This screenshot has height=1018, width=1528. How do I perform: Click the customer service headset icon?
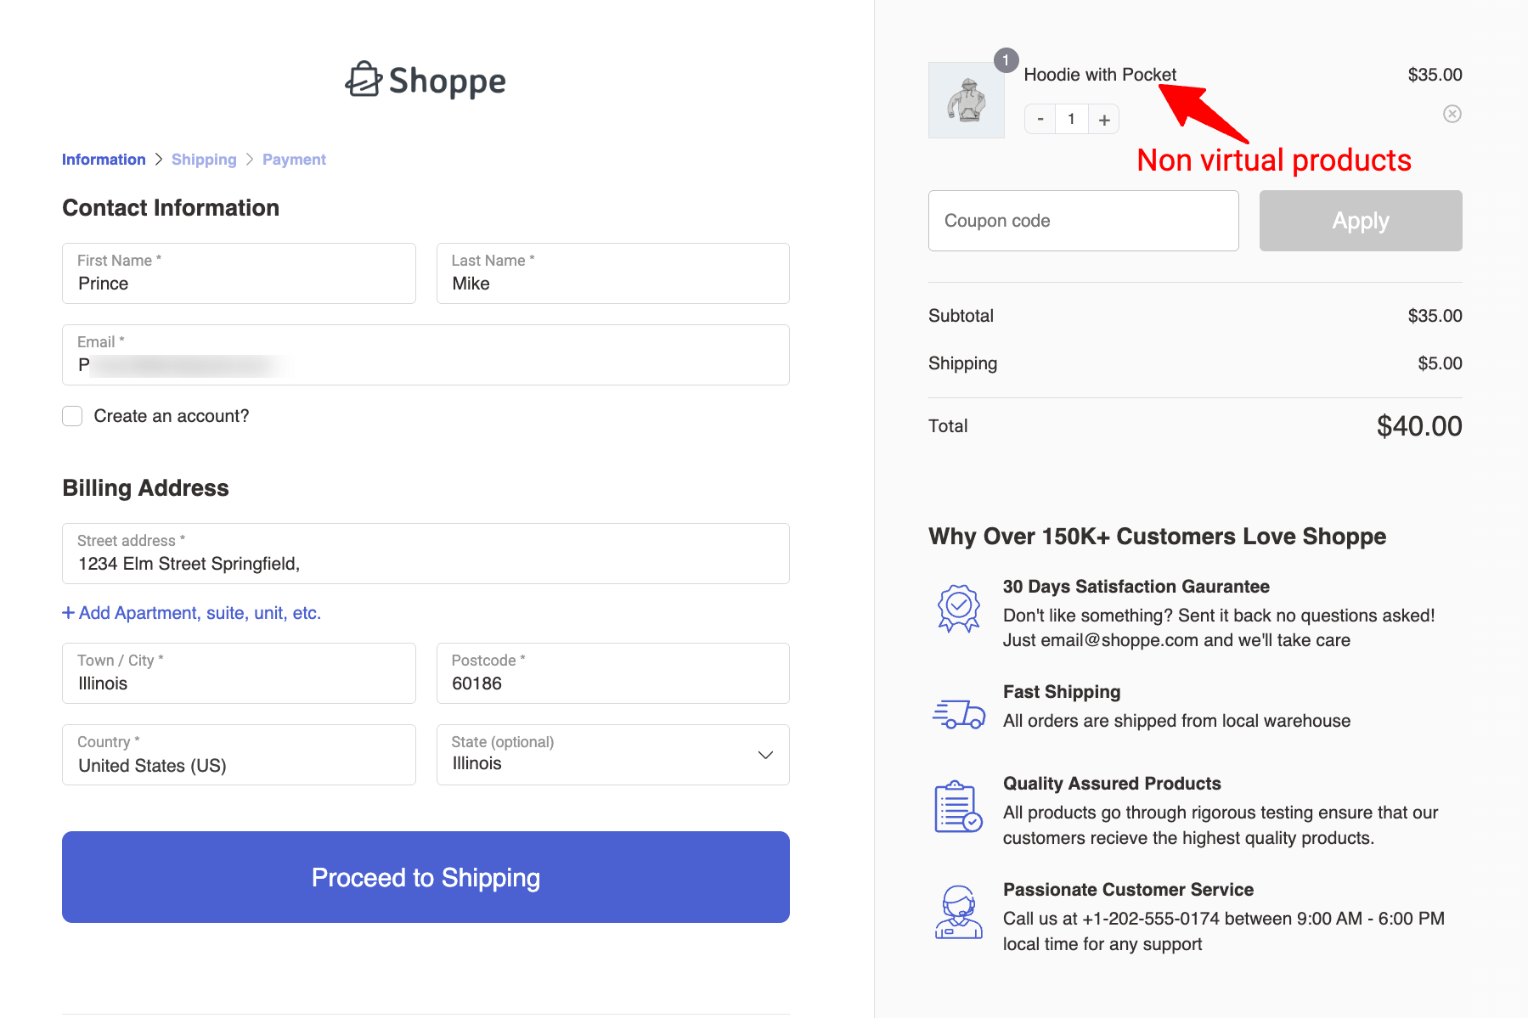pos(958,912)
